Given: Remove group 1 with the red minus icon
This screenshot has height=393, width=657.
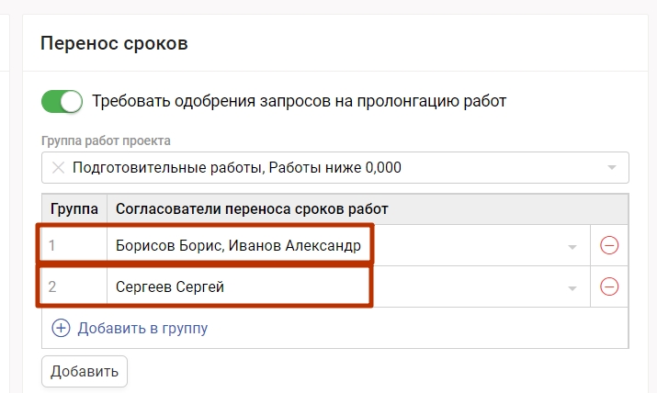Looking at the screenshot, I should [608, 245].
